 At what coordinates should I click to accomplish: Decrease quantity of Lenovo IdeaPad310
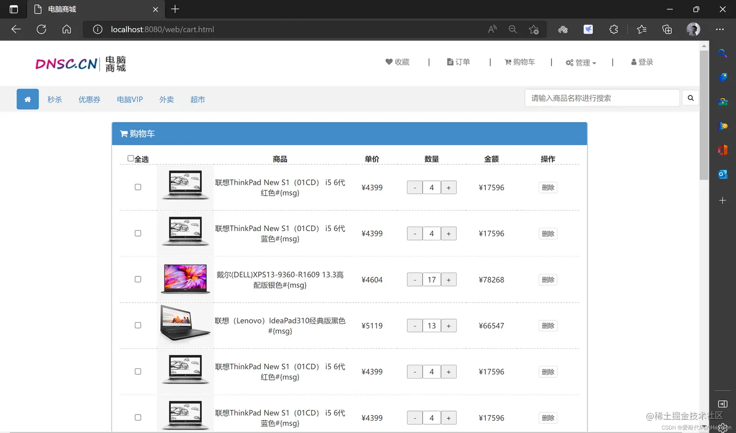(415, 325)
